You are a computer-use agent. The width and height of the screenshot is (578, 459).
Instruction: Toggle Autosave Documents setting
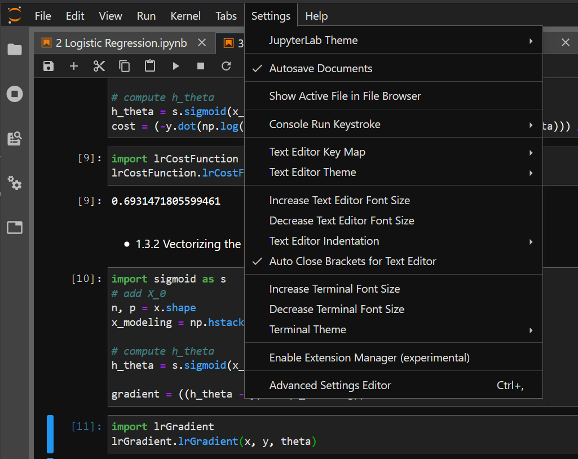[320, 68]
